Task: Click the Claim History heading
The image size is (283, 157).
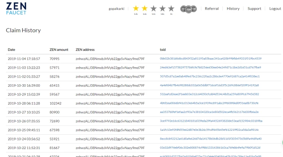Action: tap(23, 30)
